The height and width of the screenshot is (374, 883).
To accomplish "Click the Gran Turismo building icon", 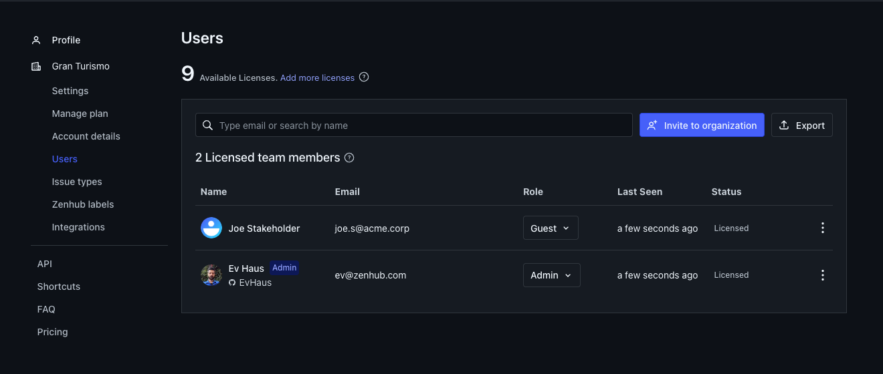I will (36, 66).
